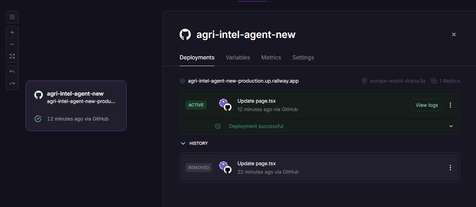Select the agri-intel-agent-new service card
The image size is (476, 207).
(x=76, y=106)
